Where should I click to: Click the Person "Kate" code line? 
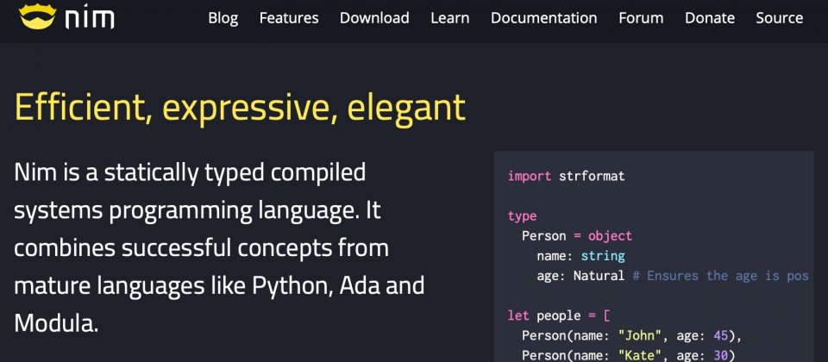tap(628, 355)
